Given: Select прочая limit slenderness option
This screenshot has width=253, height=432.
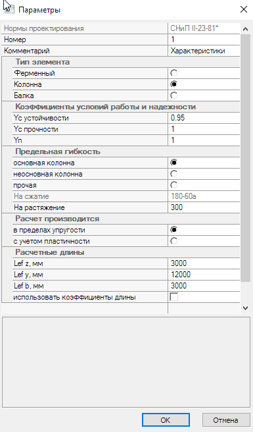Looking at the screenshot, I should point(173,185).
